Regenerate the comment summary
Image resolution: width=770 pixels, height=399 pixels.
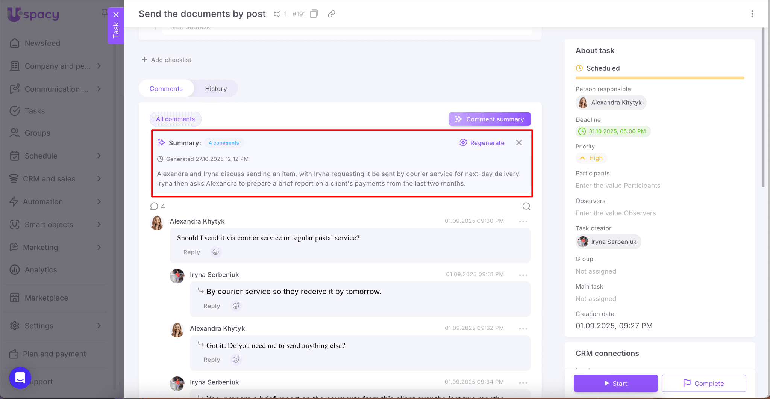(482, 143)
